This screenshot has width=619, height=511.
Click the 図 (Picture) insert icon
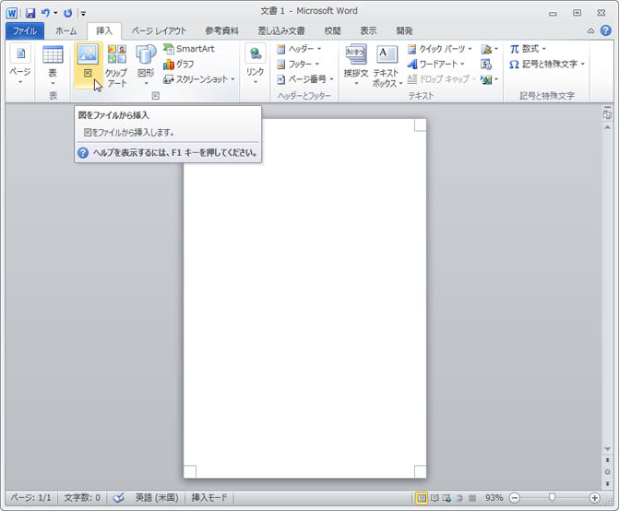tap(88, 63)
